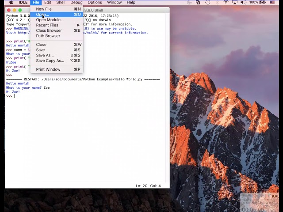Click the battery status icon
Viewport: 283px width, 212px height.
point(263,2)
